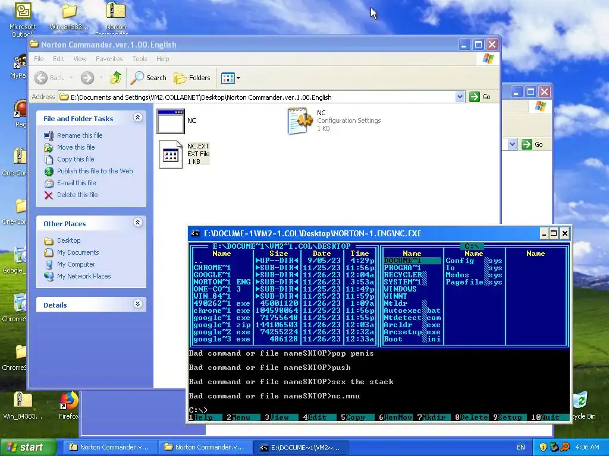This screenshot has width=609, height=456.
Task: Click Move this file link
Action: click(x=76, y=147)
